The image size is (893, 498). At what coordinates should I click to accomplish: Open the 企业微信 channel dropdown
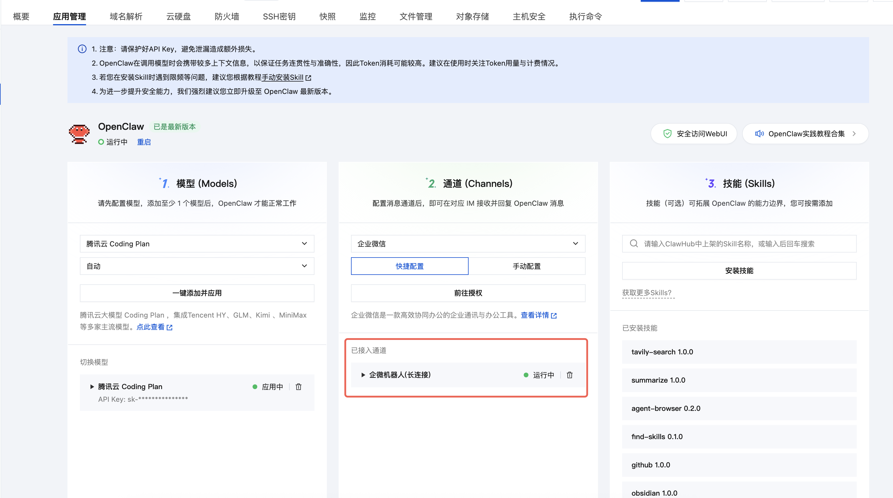(x=468, y=243)
